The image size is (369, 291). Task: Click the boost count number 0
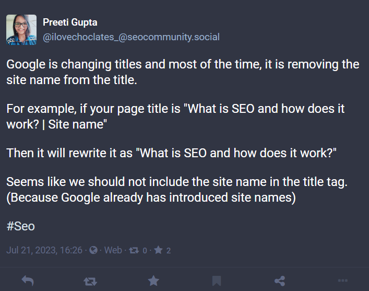click(x=145, y=251)
